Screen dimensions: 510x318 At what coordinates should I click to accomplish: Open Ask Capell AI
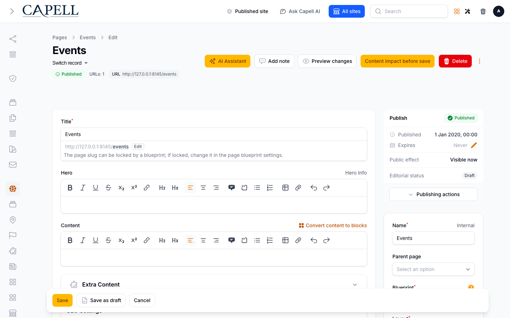300,11
